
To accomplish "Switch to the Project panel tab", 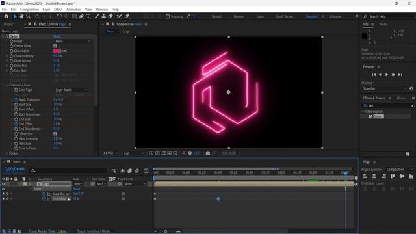I will (8, 24).
